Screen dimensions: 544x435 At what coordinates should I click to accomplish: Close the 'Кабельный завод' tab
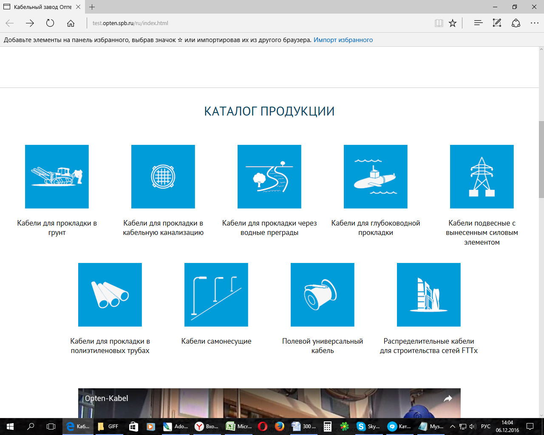point(78,7)
